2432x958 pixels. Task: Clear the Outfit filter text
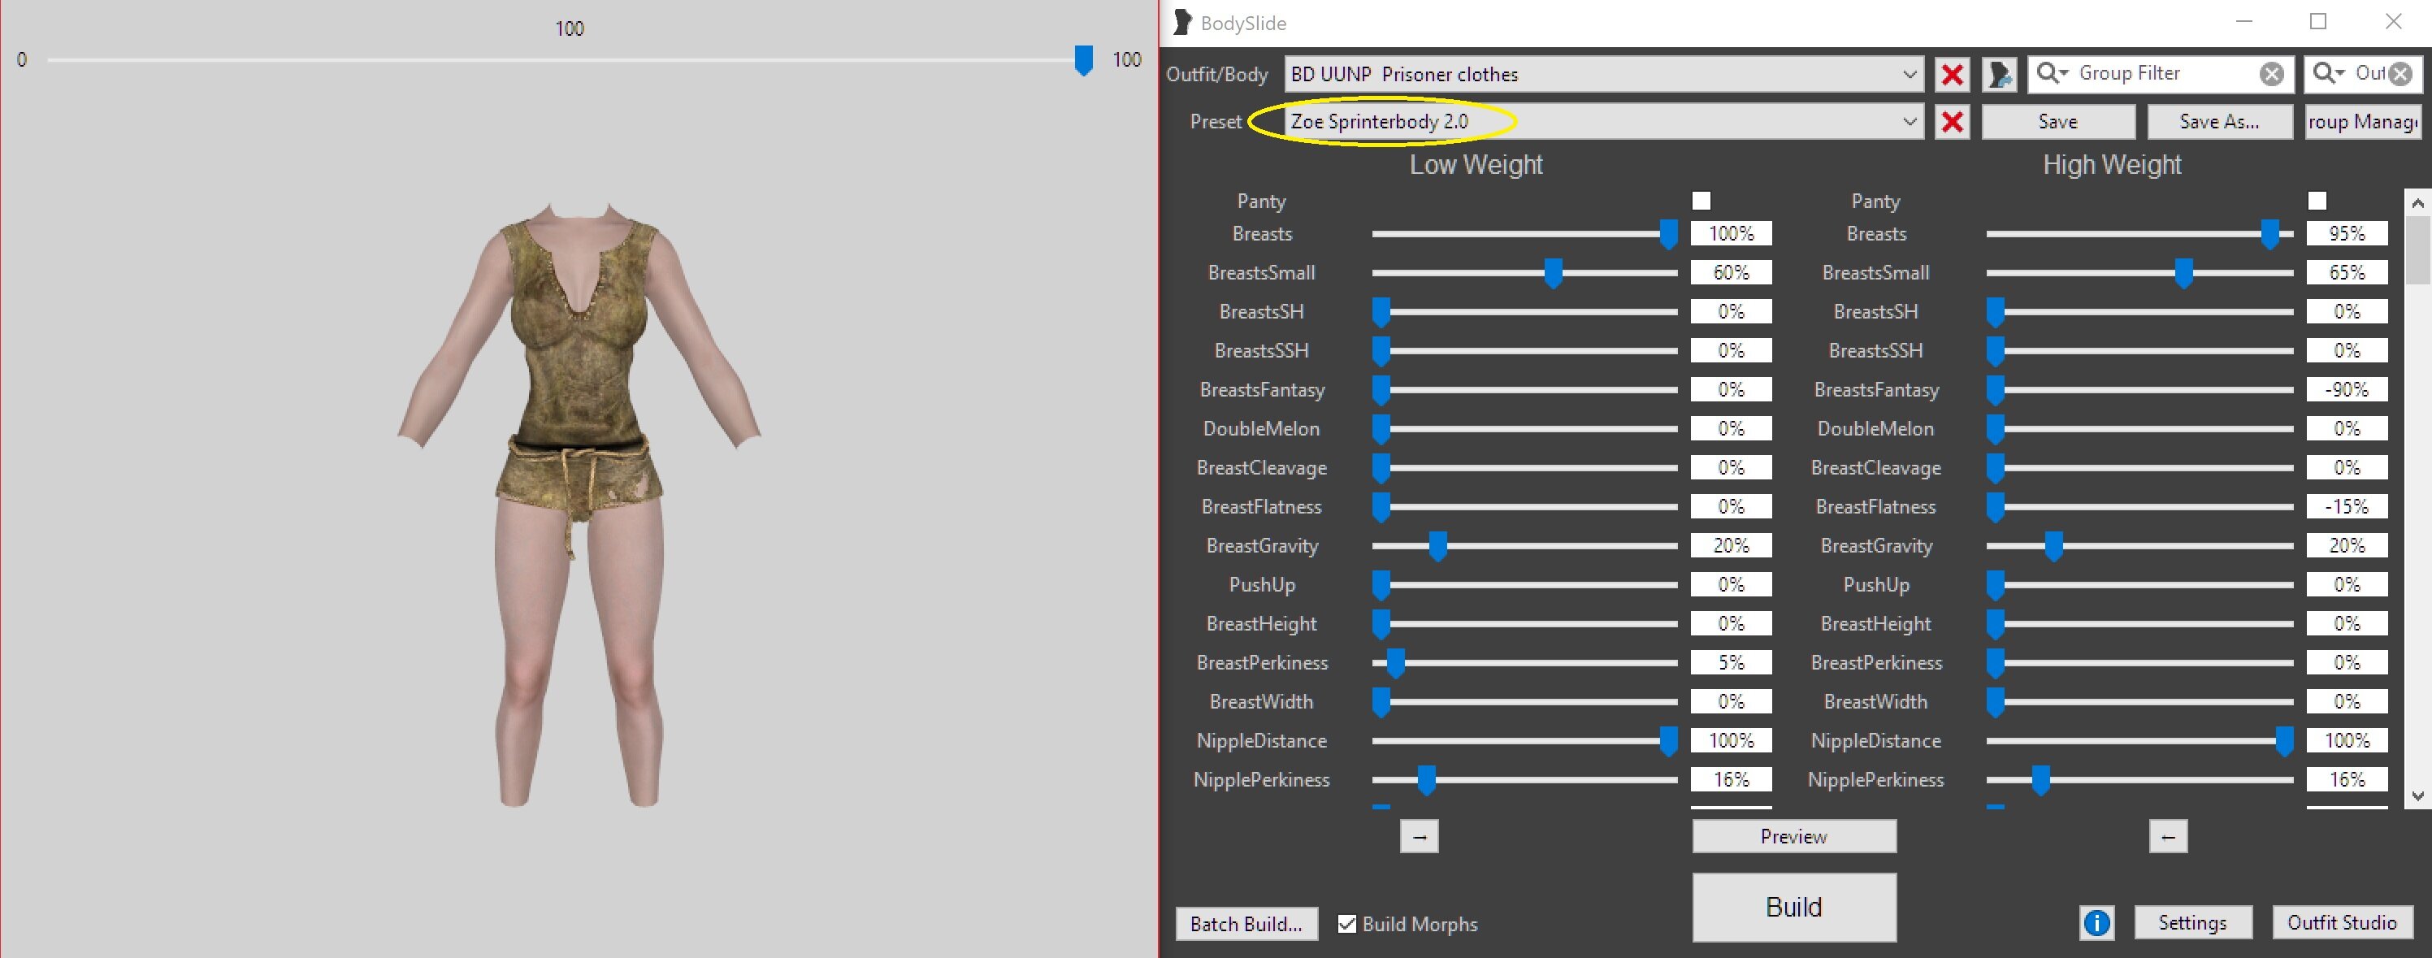[x=2401, y=74]
